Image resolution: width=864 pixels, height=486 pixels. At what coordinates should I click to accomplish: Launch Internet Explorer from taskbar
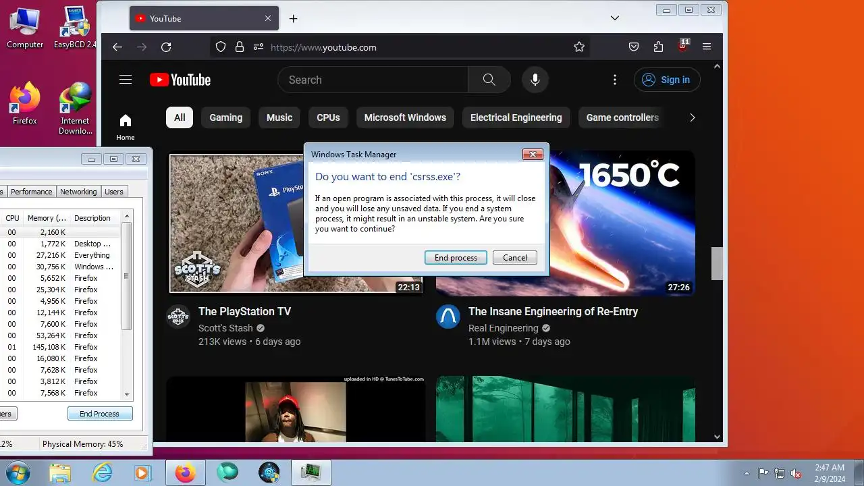102,473
